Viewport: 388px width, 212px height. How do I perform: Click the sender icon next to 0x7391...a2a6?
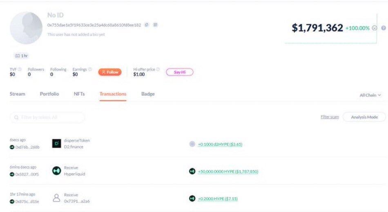(x=56, y=198)
